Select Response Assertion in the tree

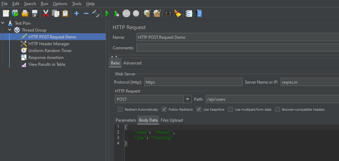[x=46, y=58]
